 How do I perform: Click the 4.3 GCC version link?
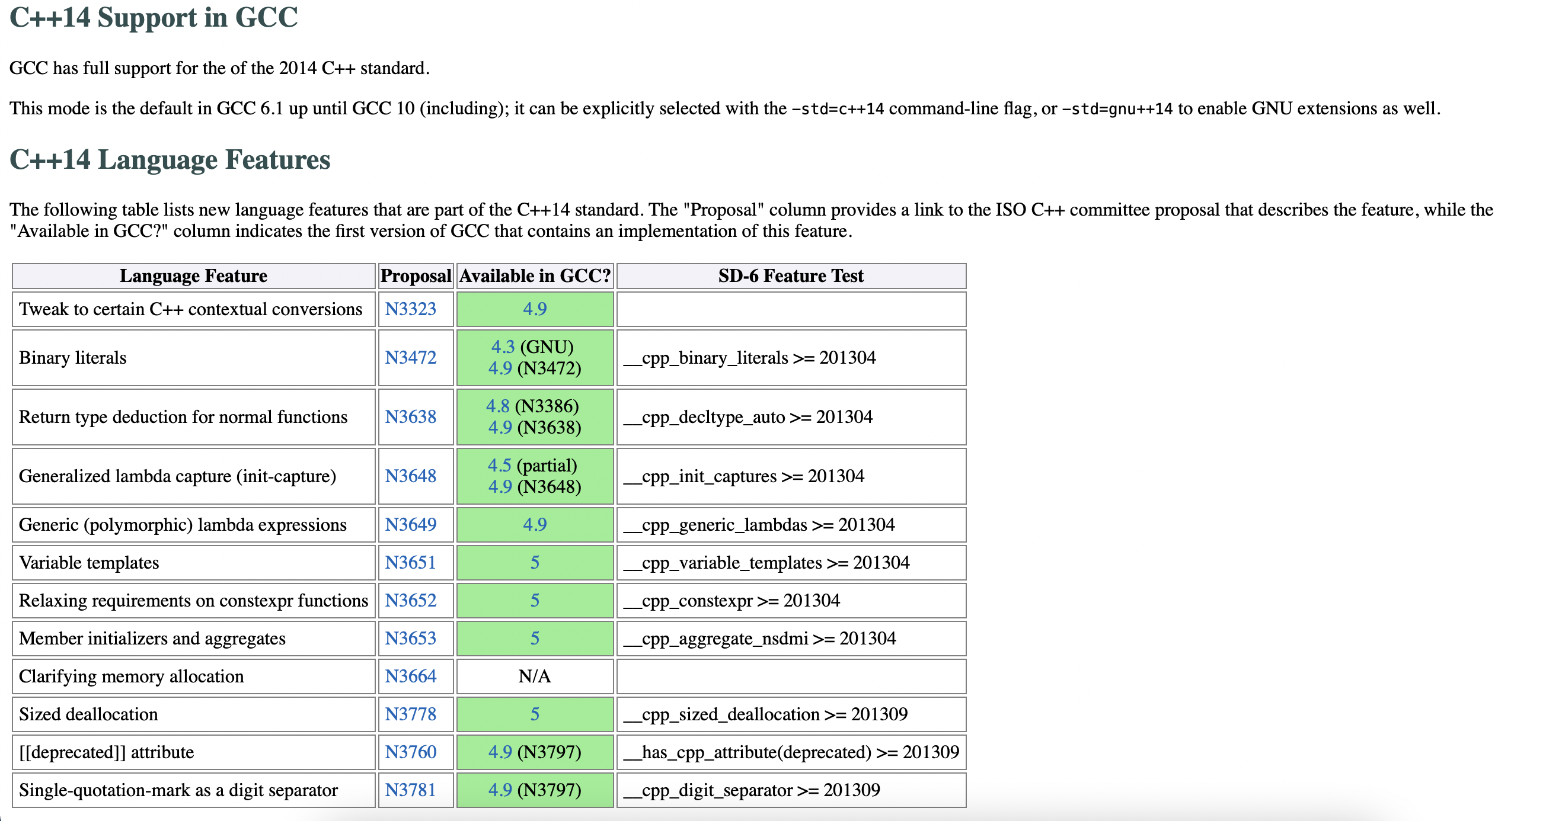point(503,347)
